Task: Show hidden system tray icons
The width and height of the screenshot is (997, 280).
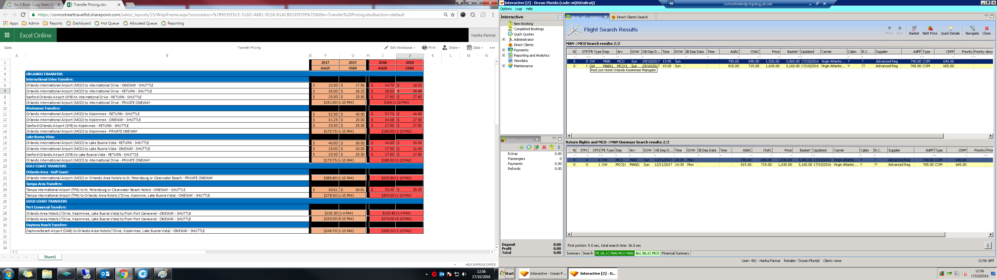Action: pyautogui.click(x=427, y=274)
